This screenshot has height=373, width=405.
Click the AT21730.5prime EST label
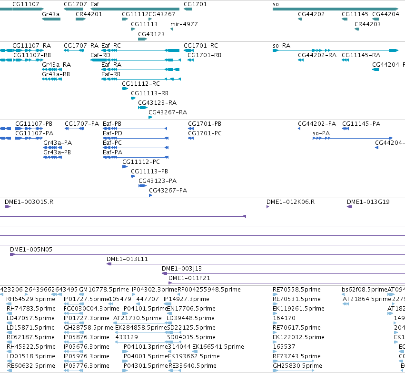click(x=138, y=318)
